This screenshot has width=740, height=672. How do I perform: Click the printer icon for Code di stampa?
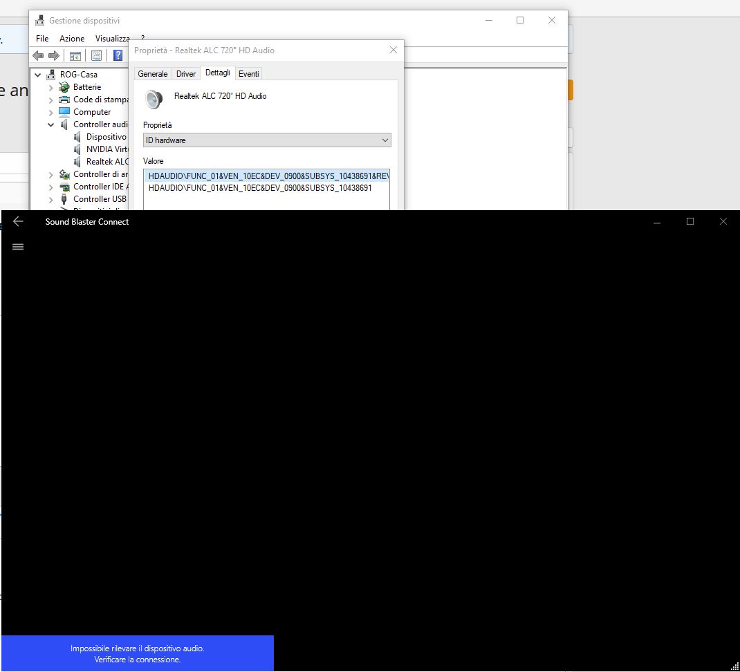[x=64, y=100]
